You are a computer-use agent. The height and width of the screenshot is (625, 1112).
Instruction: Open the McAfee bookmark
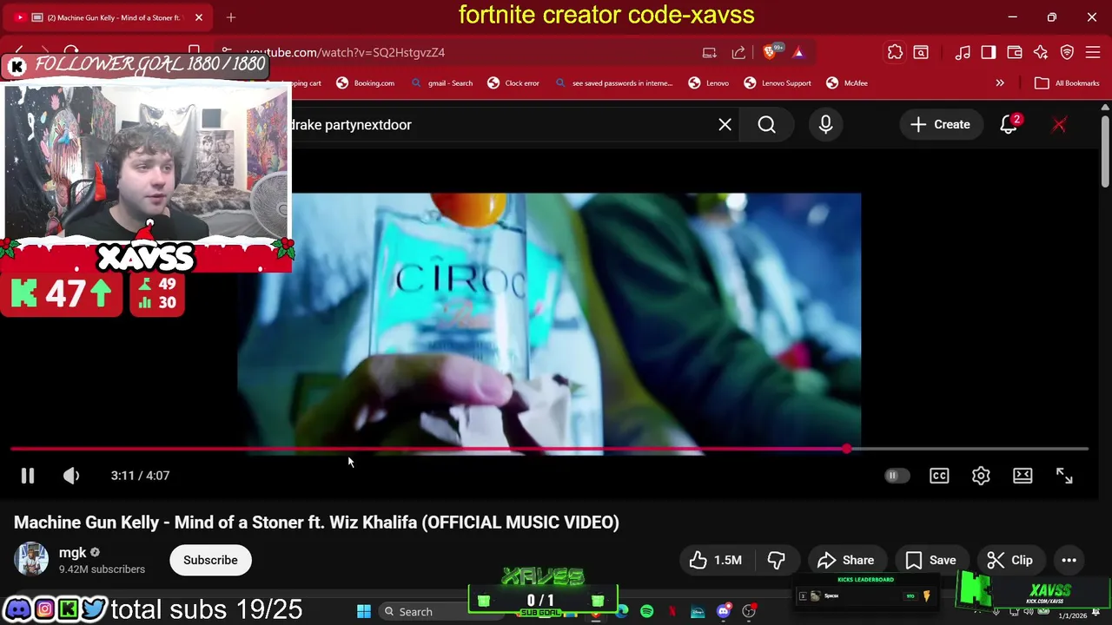pyautogui.click(x=847, y=83)
